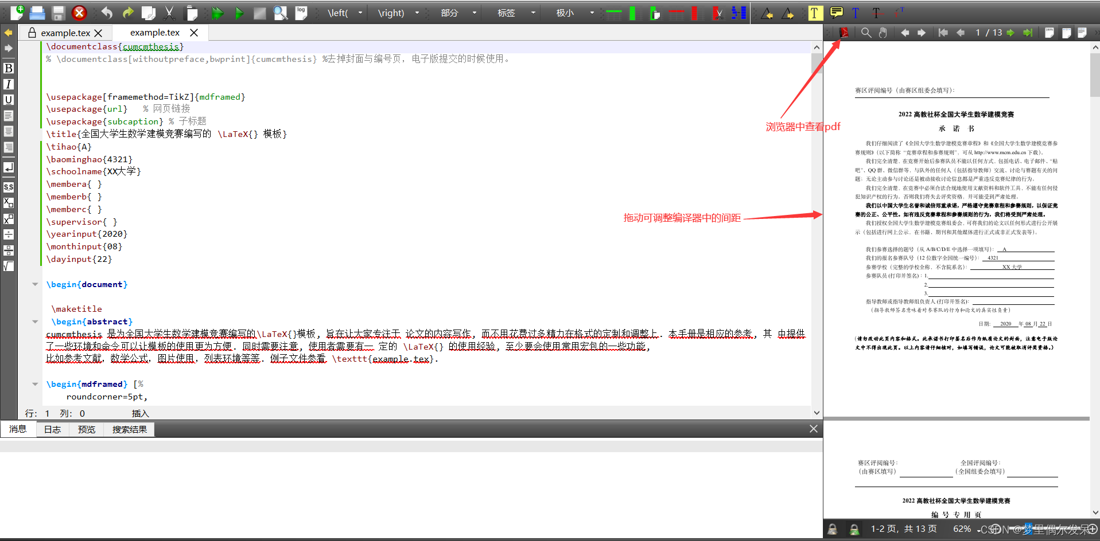Toggle underline formatting in the side toolbar
Image resolution: width=1100 pixels, height=541 pixels.
click(9, 100)
